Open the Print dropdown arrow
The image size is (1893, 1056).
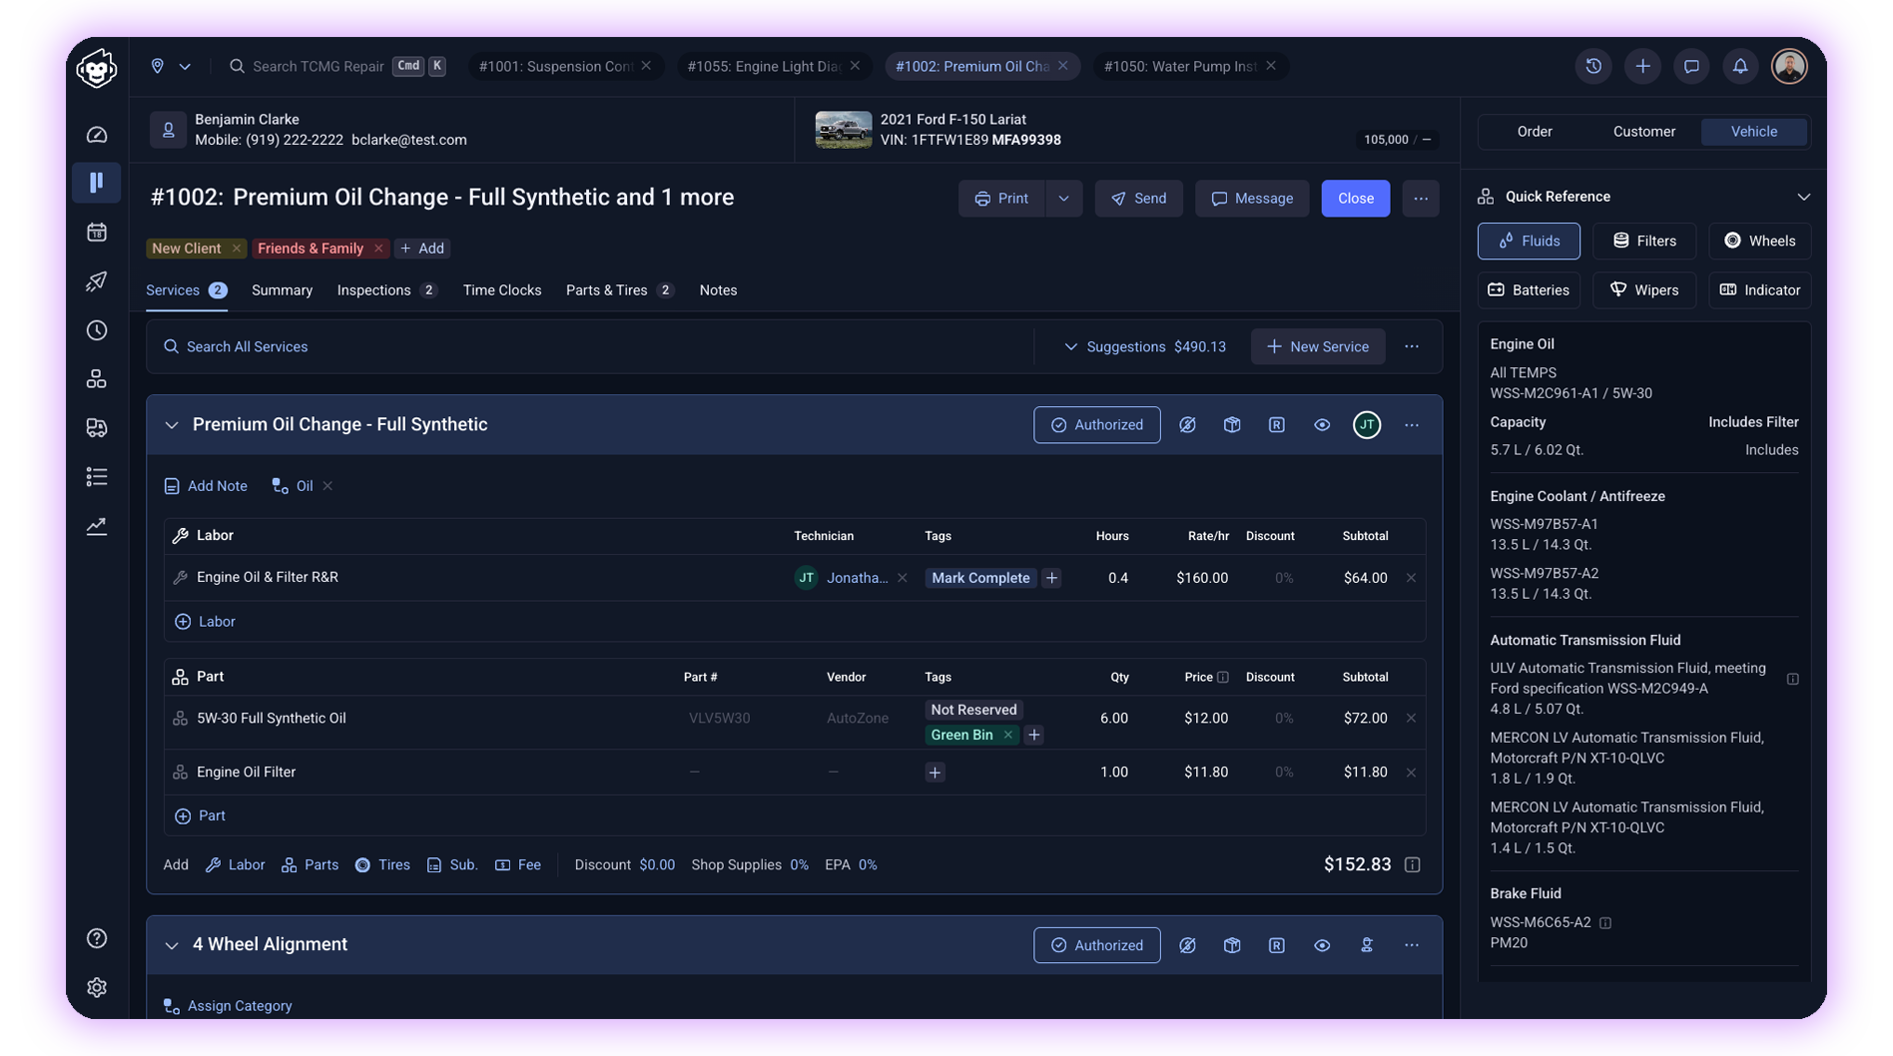[x=1064, y=199]
